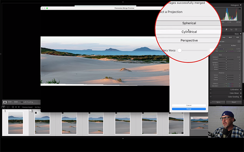
Task: Open the As Shot white balance dropdown
Action: pos(234,46)
